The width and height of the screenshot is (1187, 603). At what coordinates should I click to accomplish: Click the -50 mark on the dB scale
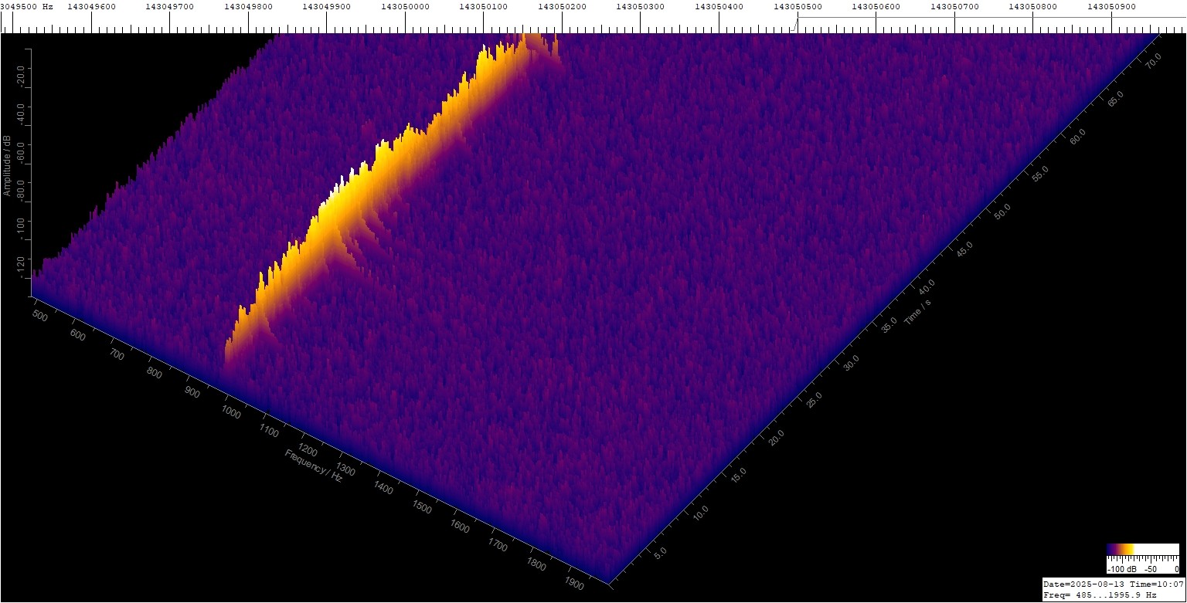(x=1151, y=568)
